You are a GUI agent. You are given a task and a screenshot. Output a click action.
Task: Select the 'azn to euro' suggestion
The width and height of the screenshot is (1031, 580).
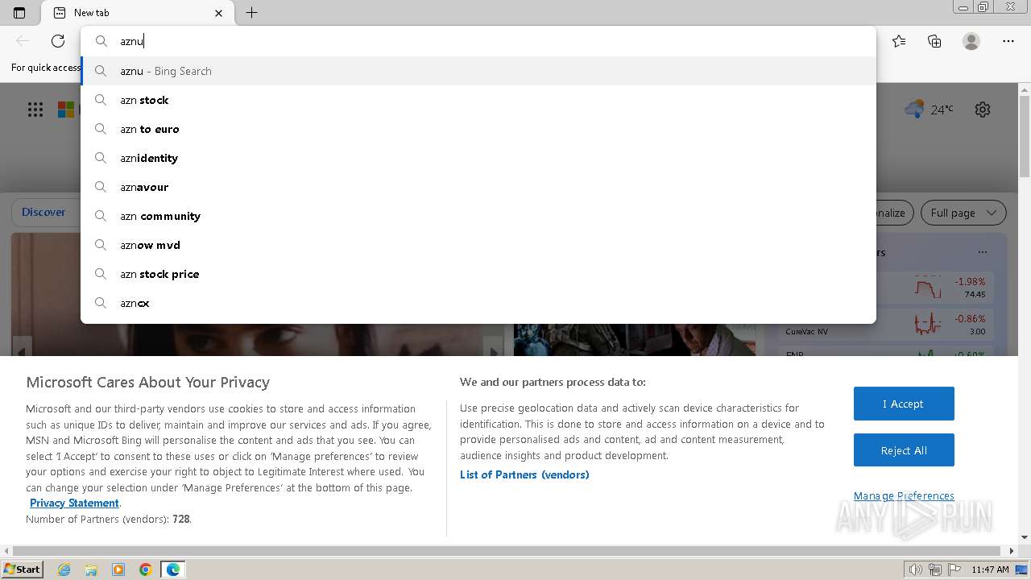[x=478, y=129]
